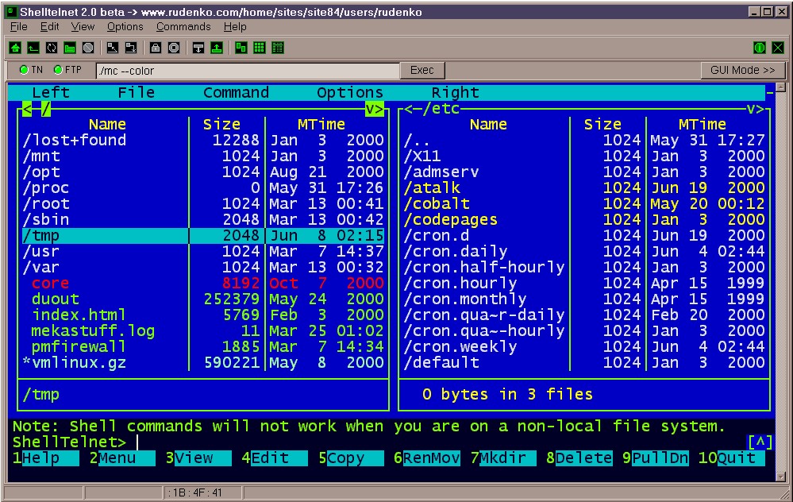
Task: Select the /X11 directory
Action: point(584,156)
